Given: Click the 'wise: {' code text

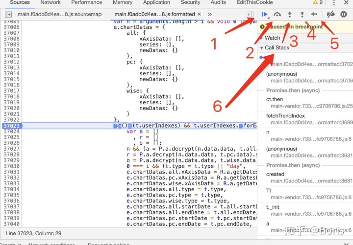Looking at the screenshot, I should (x=138, y=91).
